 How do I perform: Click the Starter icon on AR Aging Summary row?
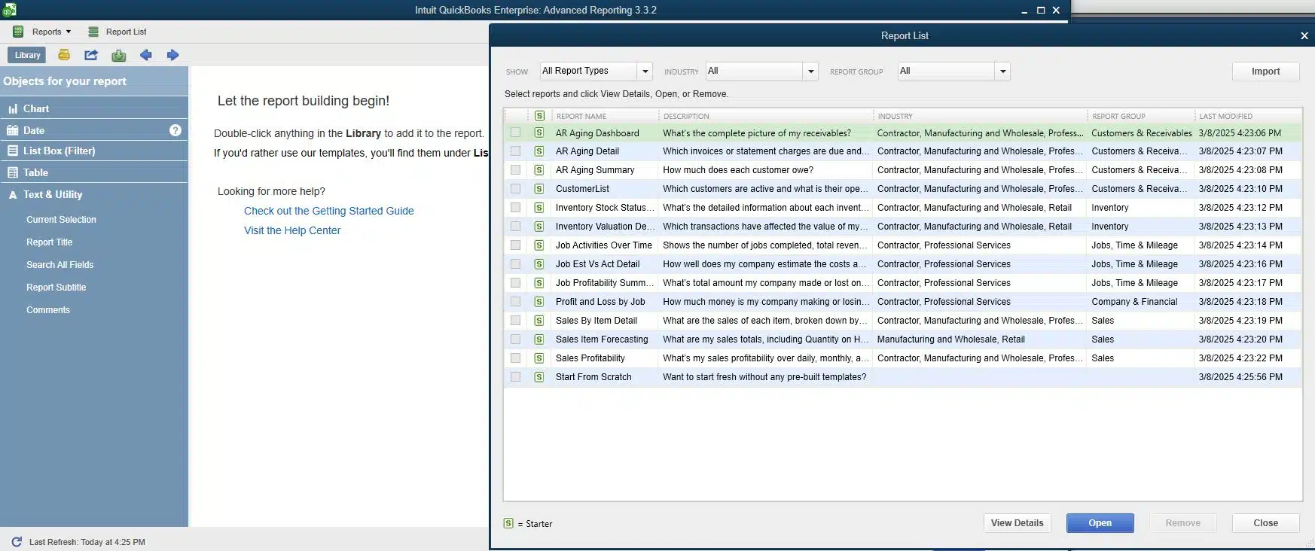tap(539, 170)
